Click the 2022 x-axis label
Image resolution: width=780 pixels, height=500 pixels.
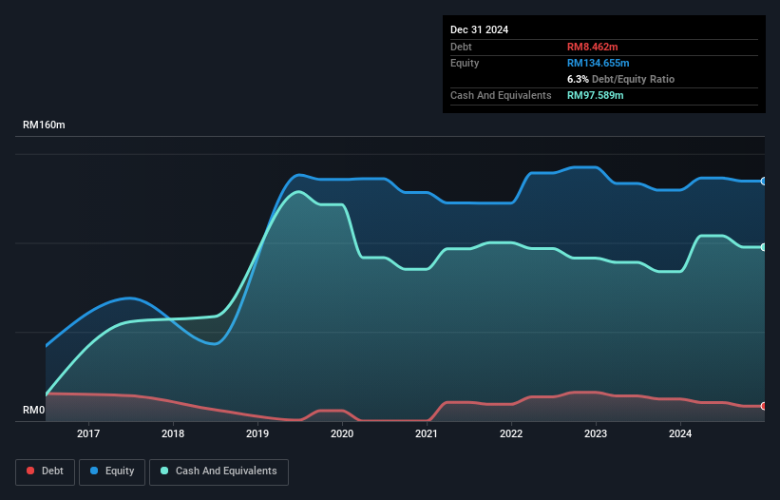click(511, 433)
